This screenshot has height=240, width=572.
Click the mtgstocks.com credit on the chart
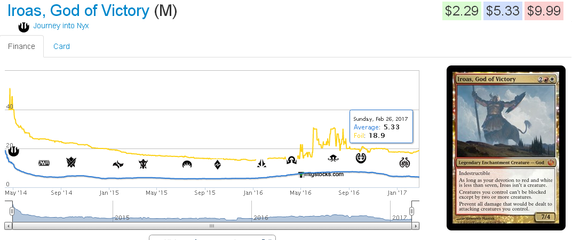(x=321, y=175)
